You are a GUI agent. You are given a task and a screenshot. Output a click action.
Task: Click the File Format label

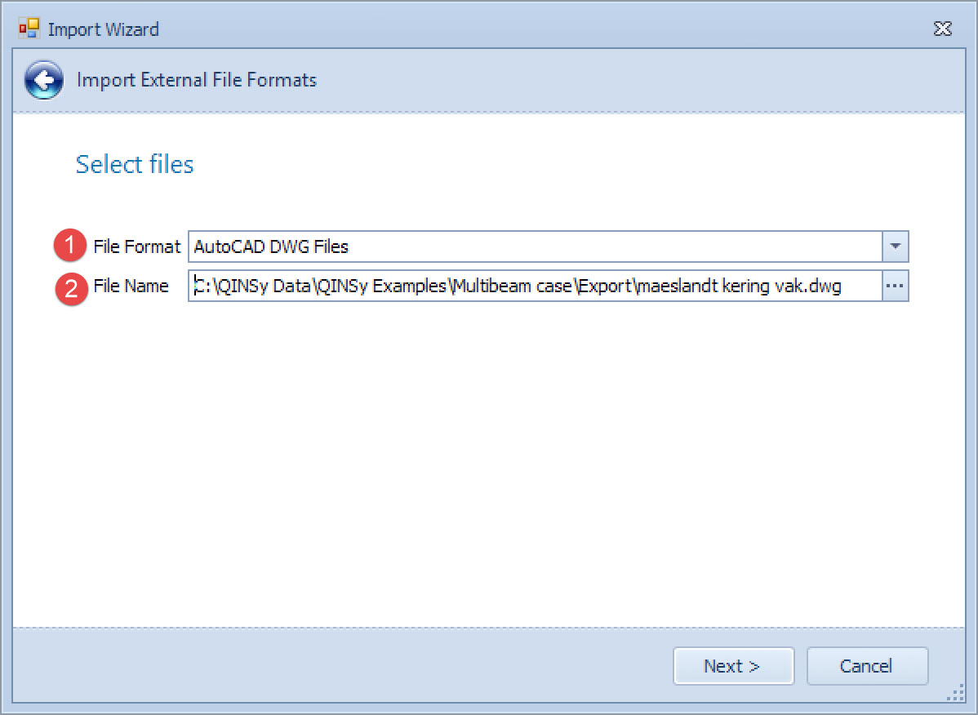(x=137, y=246)
